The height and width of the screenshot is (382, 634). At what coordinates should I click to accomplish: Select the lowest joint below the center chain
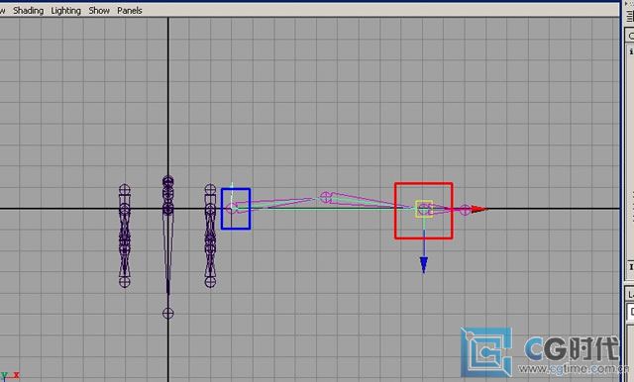(168, 314)
